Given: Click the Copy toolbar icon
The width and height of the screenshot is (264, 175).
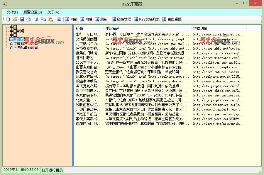Looking at the screenshot, I should pyautogui.click(x=44, y=19).
